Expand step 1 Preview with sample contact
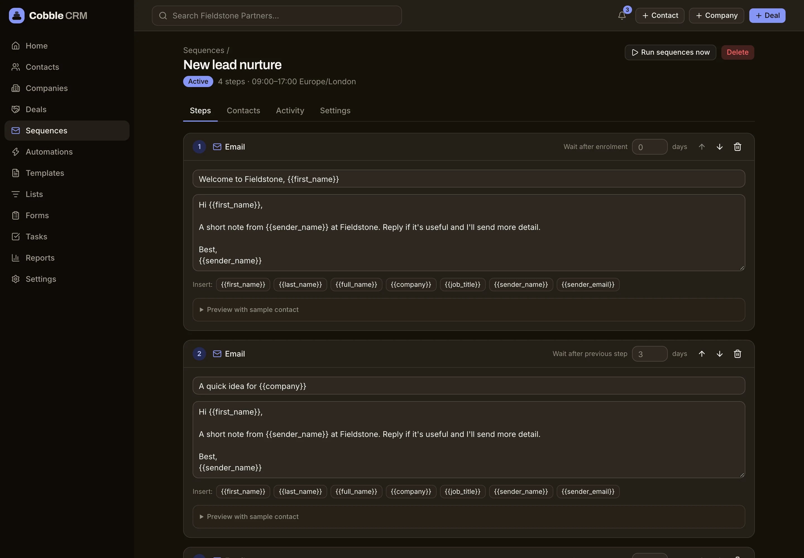This screenshot has height=558, width=804. point(468,310)
